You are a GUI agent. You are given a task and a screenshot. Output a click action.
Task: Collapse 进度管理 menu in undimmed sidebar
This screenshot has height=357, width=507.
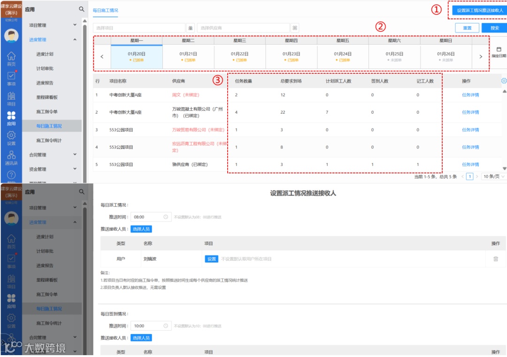click(53, 39)
